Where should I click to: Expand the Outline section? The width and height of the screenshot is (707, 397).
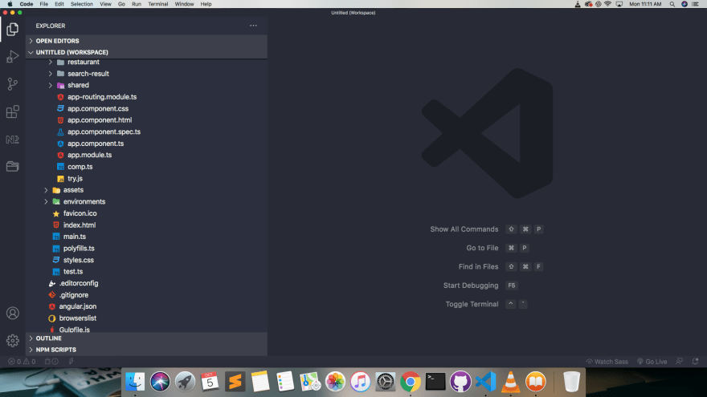tap(146, 338)
